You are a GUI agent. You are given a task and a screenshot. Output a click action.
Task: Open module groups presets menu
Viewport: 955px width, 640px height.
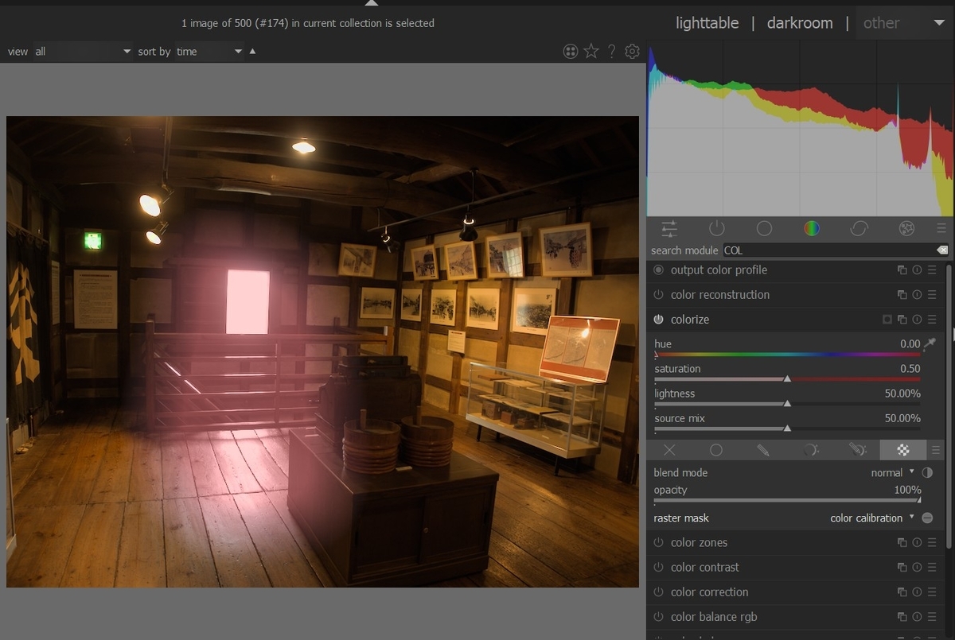pos(941,229)
